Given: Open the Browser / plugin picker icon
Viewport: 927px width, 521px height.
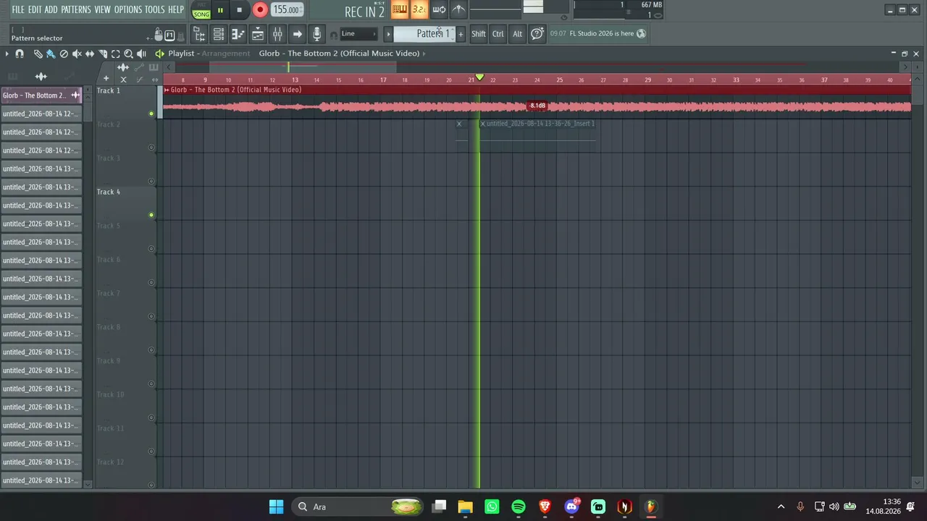Looking at the screenshot, I should tap(198, 34).
